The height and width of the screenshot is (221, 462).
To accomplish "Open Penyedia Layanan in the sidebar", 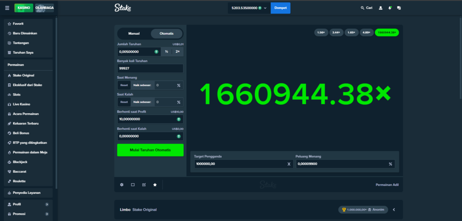I will (28, 193).
